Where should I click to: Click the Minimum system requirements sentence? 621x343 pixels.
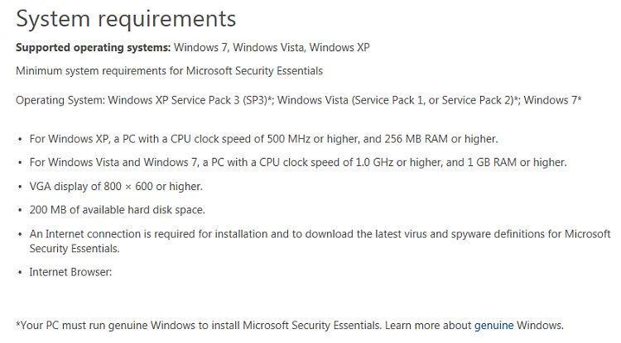pos(169,71)
